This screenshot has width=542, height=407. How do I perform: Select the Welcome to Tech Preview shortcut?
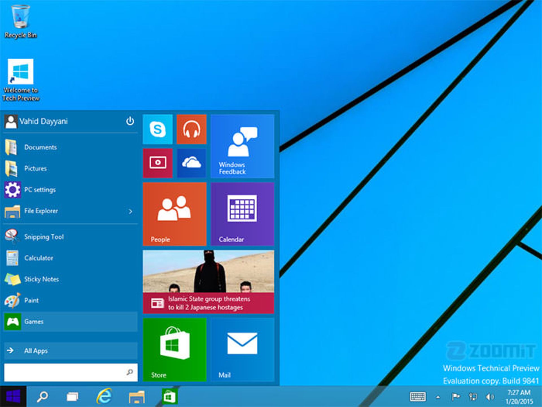(21, 80)
